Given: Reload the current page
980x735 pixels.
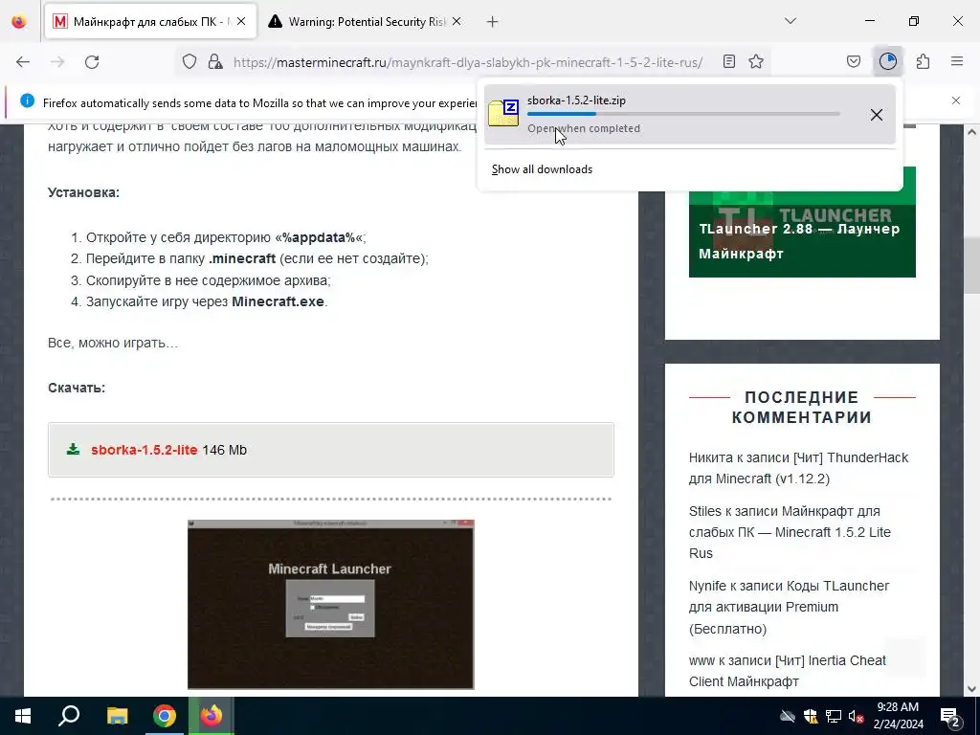Looking at the screenshot, I should [x=92, y=61].
